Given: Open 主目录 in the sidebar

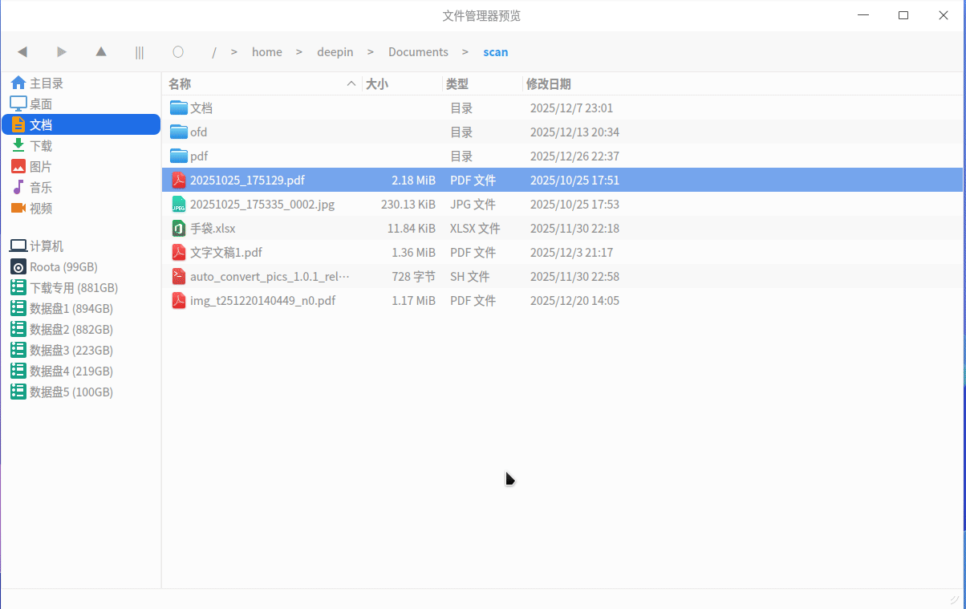Looking at the screenshot, I should click(x=81, y=83).
